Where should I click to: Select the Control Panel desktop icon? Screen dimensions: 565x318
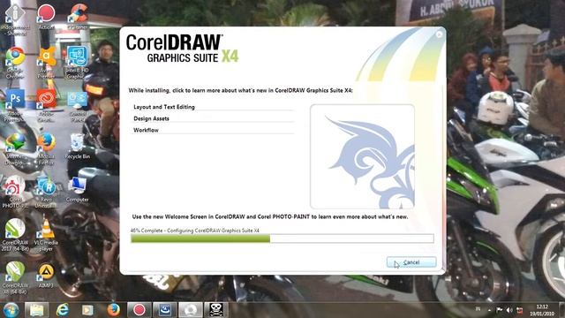pos(78,106)
